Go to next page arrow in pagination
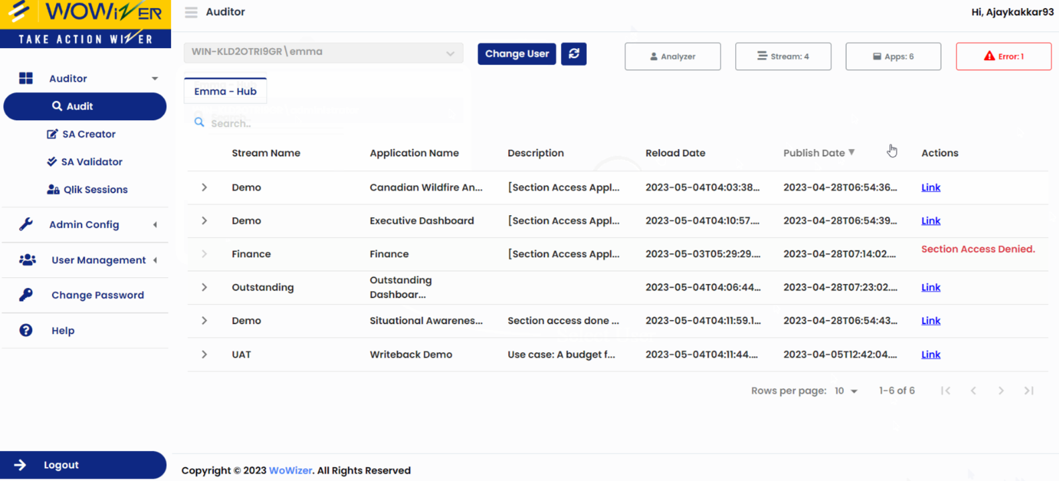 (1001, 391)
